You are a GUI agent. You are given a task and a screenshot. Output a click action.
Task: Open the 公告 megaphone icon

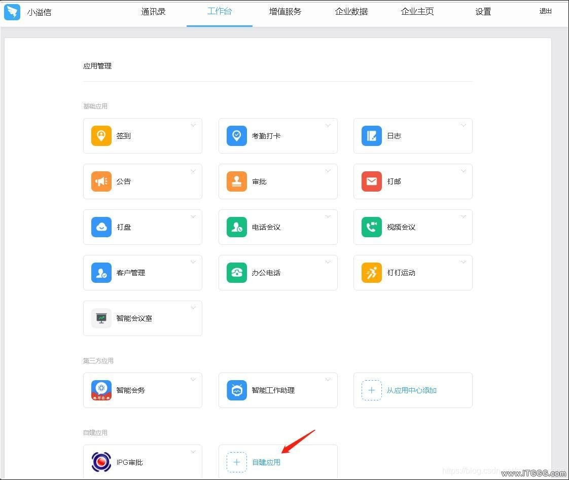pos(101,181)
